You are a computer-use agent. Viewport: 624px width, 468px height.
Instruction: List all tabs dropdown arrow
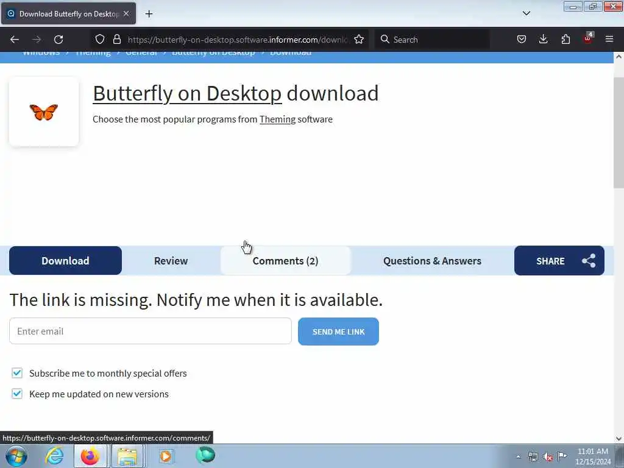(526, 13)
